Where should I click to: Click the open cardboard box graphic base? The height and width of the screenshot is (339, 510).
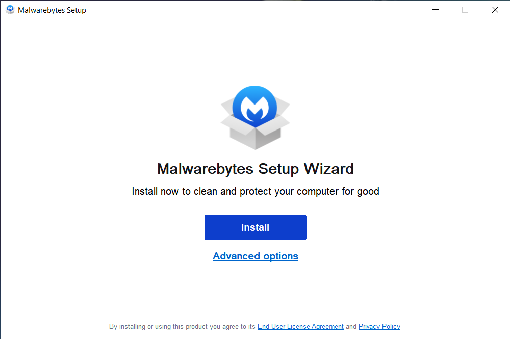[255, 138]
